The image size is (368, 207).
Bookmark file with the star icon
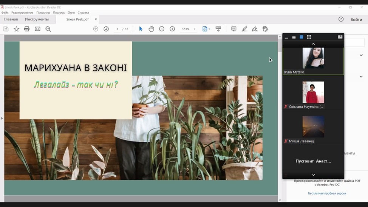coord(16,29)
